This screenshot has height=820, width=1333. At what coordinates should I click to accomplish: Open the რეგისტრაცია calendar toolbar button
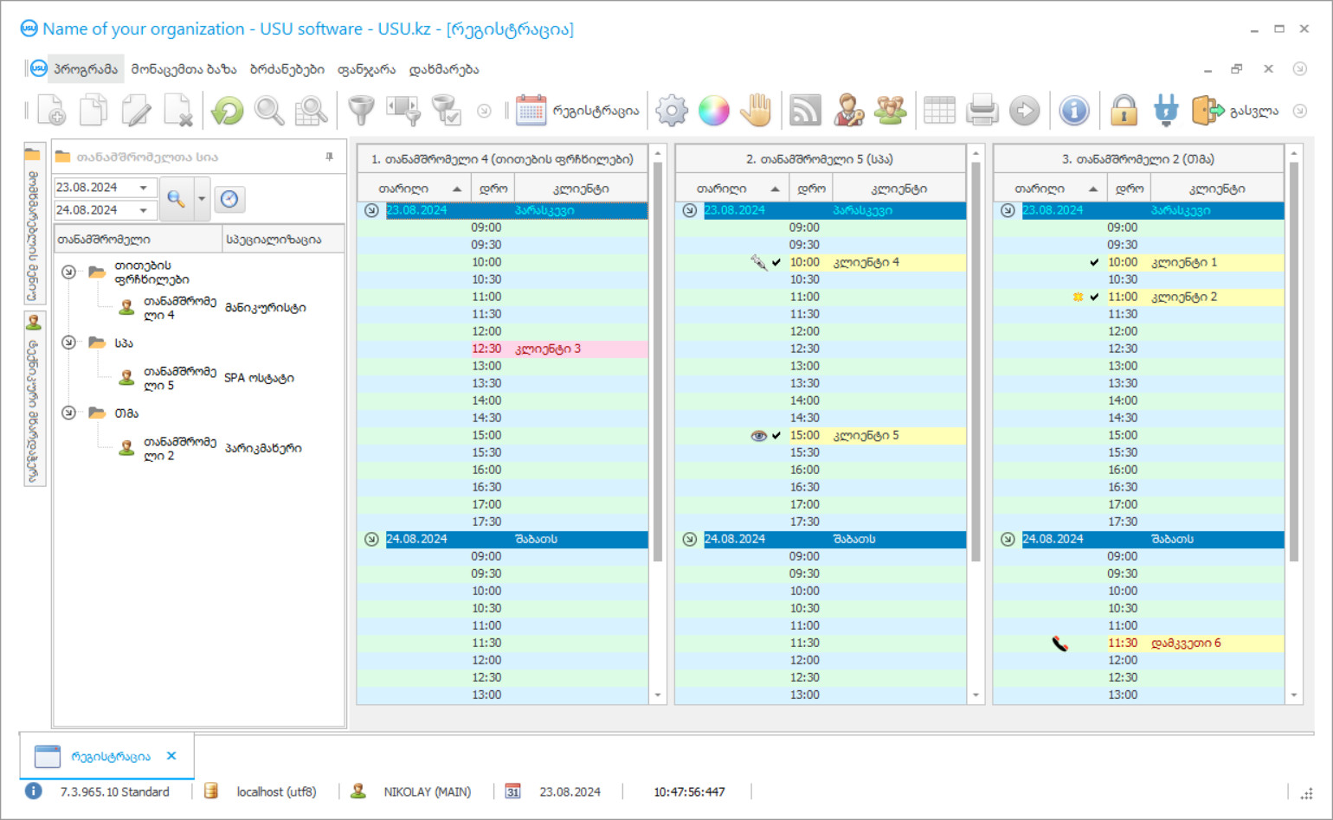tap(576, 111)
